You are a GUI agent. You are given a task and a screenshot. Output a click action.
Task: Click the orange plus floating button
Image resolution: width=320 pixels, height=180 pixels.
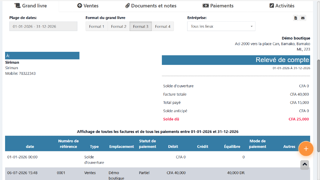coord(306,149)
